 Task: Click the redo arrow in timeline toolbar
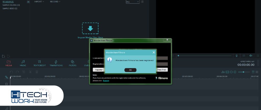pos(17,72)
